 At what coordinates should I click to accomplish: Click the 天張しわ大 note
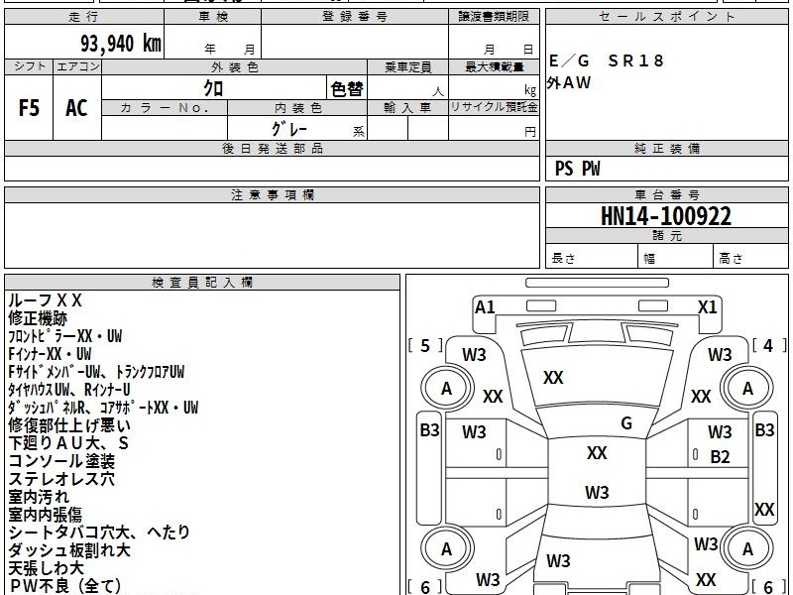click(46, 567)
